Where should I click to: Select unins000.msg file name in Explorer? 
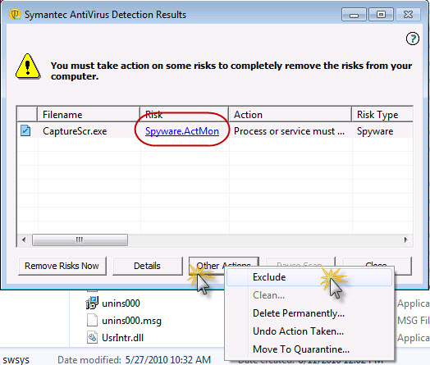[x=131, y=321]
